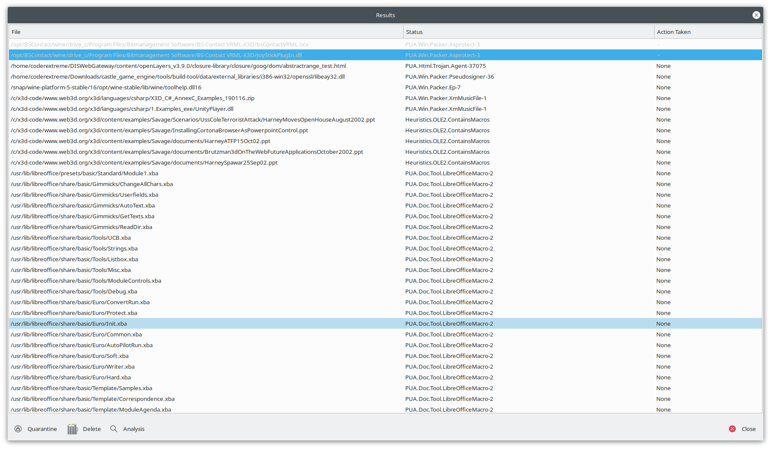Close the Results window with title bar X

click(756, 15)
